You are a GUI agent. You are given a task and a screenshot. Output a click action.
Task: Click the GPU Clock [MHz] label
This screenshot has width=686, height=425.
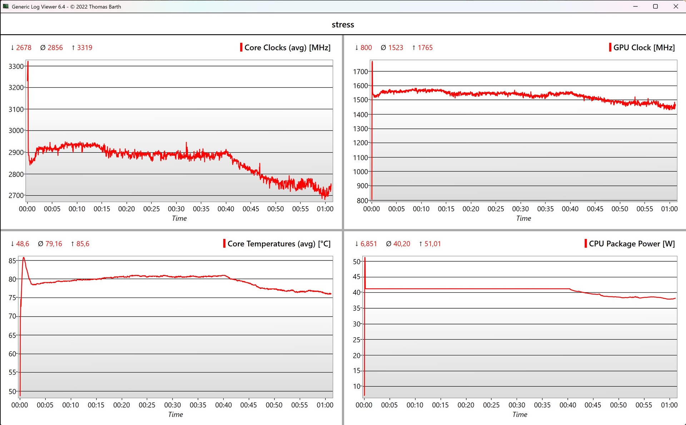pyautogui.click(x=644, y=47)
